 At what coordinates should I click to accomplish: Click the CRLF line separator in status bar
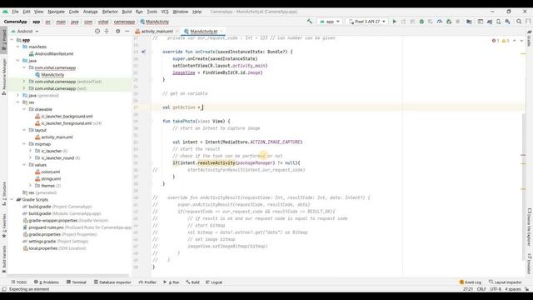tap(481, 289)
